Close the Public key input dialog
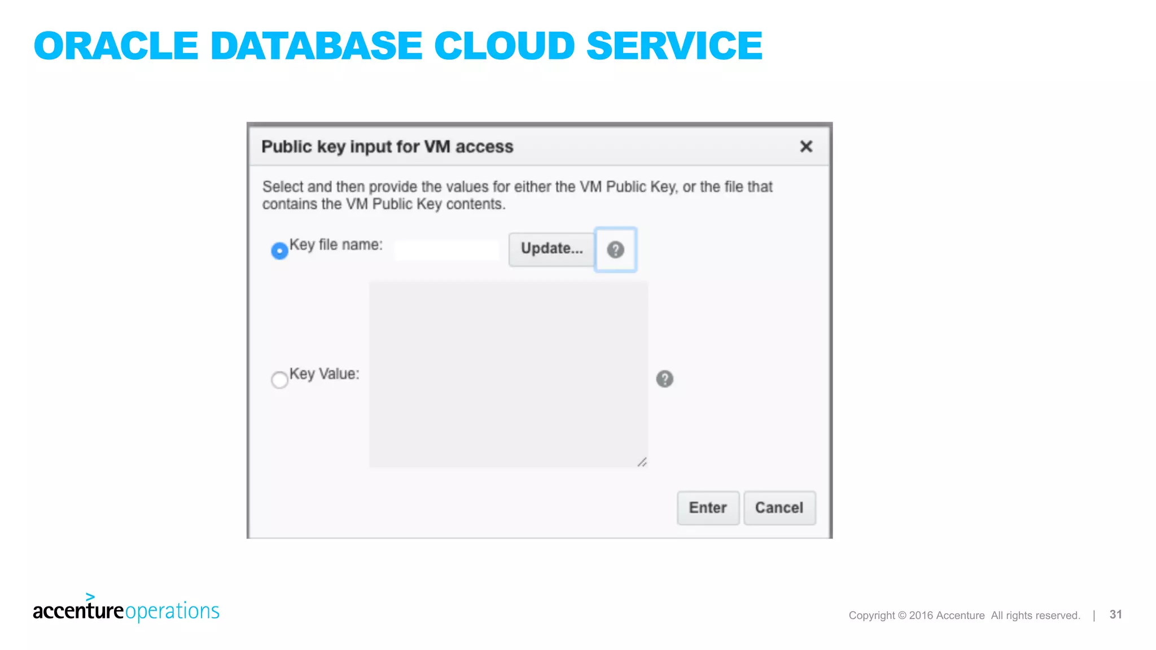 806,147
